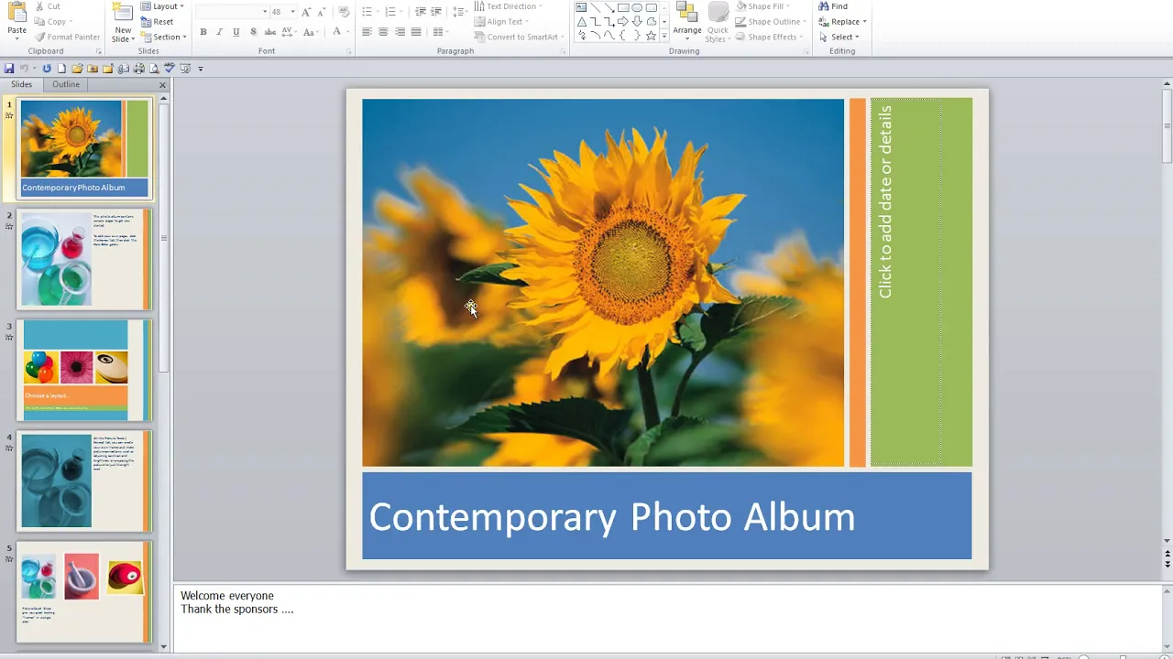Select the Right Arrow block shape
The height and width of the screenshot is (659, 1173).
pos(623,21)
